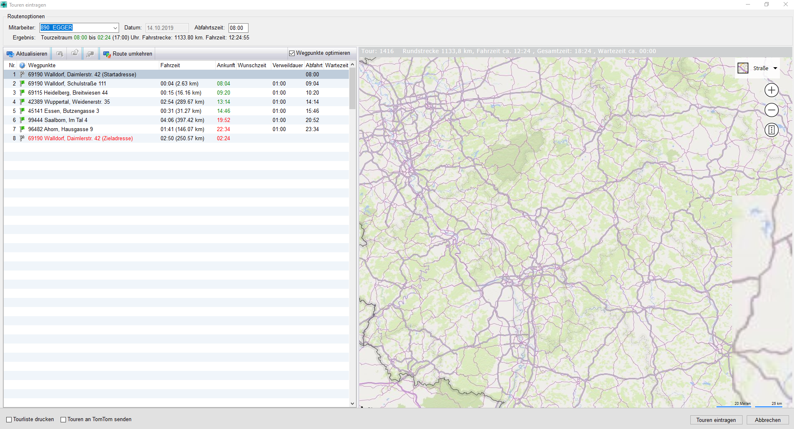Zoom in on the map with plus button
The image size is (794, 429).
(x=771, y=90)
